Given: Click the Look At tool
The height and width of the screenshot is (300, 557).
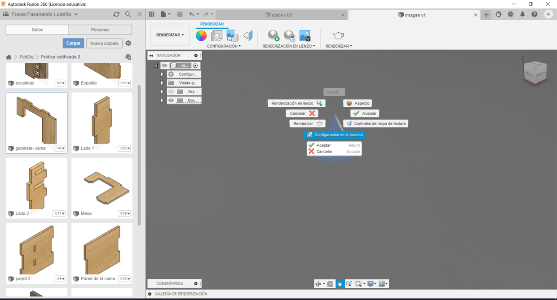Looking at the screenshot, I should 330,283.
